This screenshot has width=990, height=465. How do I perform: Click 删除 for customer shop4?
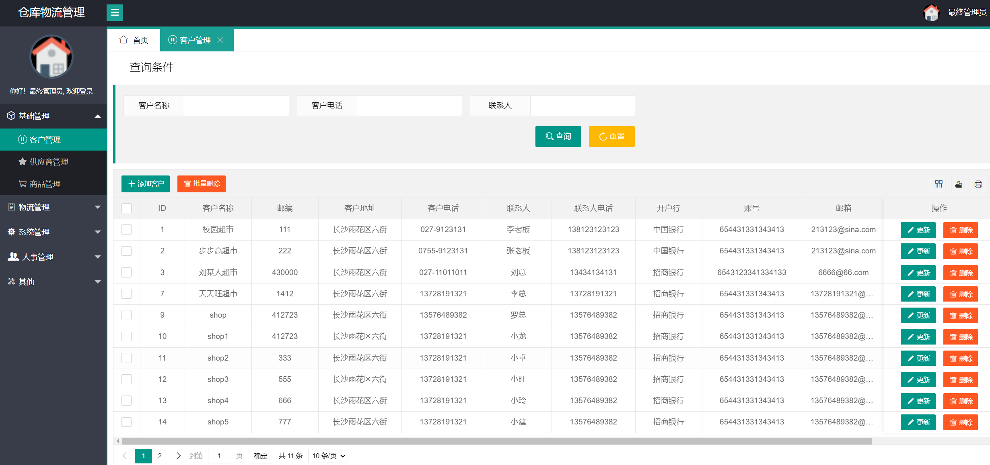(x=961, y=401)
